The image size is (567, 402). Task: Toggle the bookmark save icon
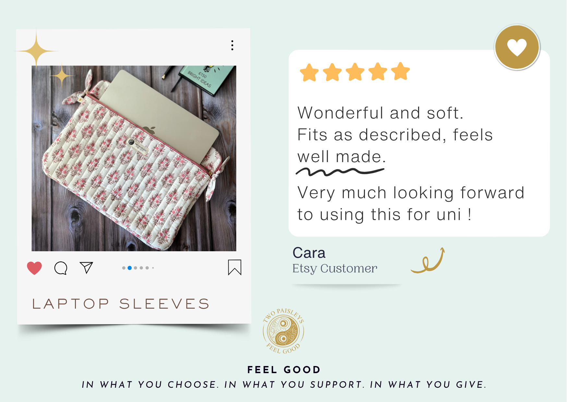pyautogui.click(x=235, y=267)
